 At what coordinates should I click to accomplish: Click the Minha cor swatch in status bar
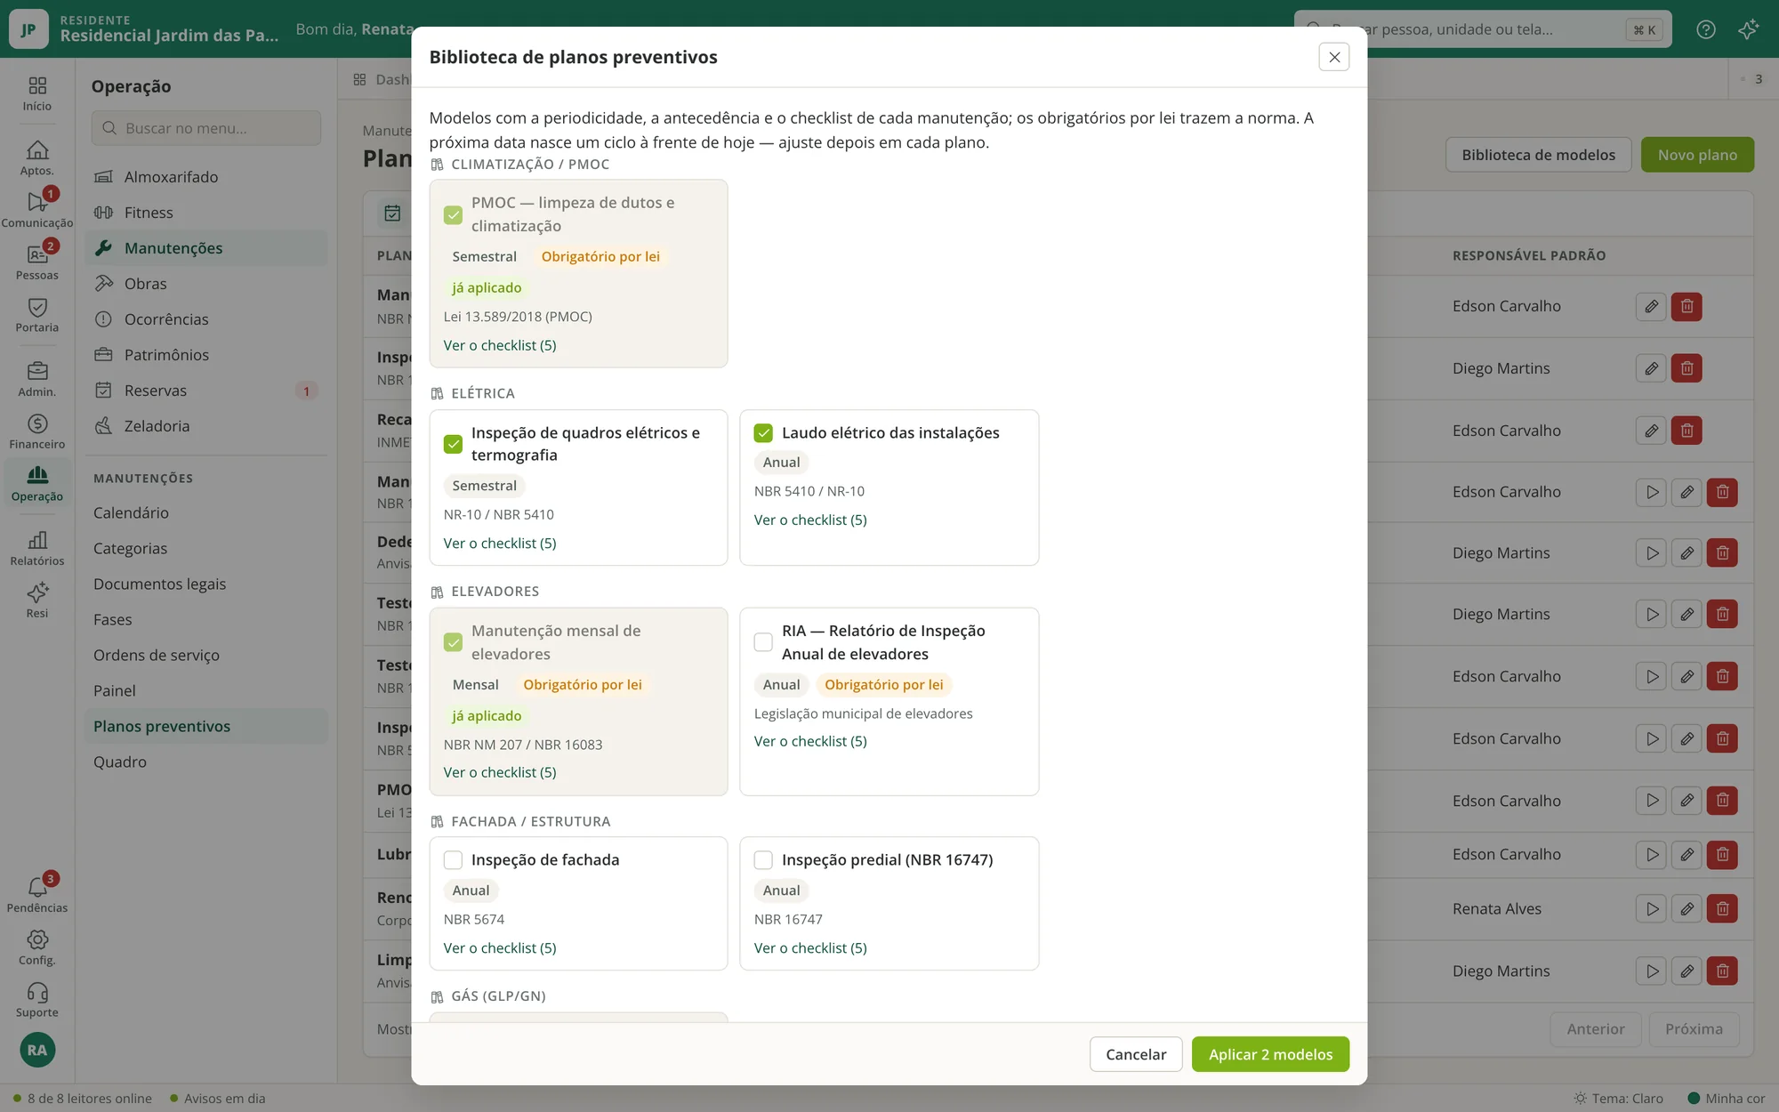point(1694,1099)
